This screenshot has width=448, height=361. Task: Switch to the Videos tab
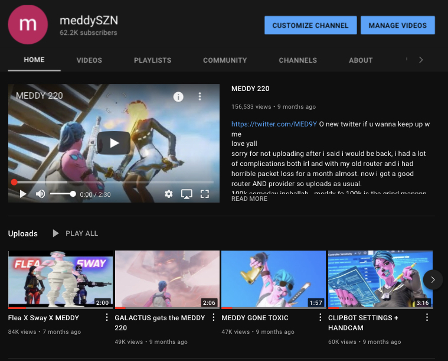(89, 60)
